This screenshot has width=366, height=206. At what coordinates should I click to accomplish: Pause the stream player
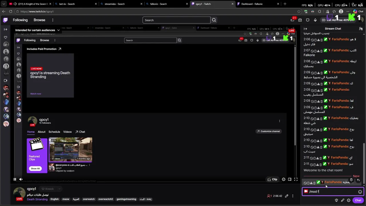pos(15,179)
